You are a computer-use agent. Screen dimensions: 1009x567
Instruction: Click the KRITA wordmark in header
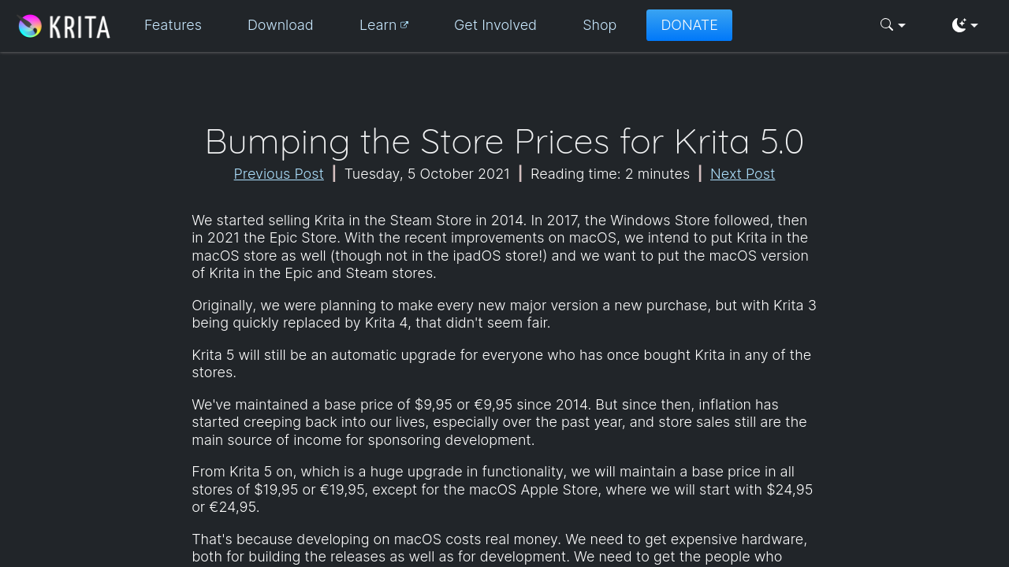click(x=80, y=27)
